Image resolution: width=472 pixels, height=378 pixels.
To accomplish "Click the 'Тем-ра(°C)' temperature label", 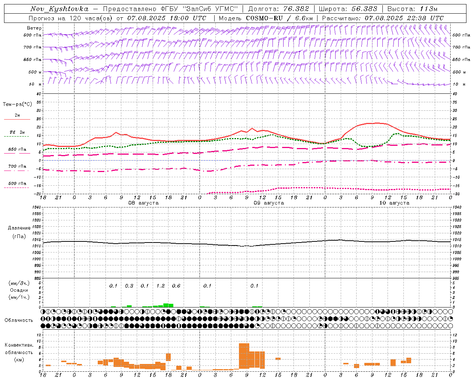I will pyautogui.click(x=17, y=104).
